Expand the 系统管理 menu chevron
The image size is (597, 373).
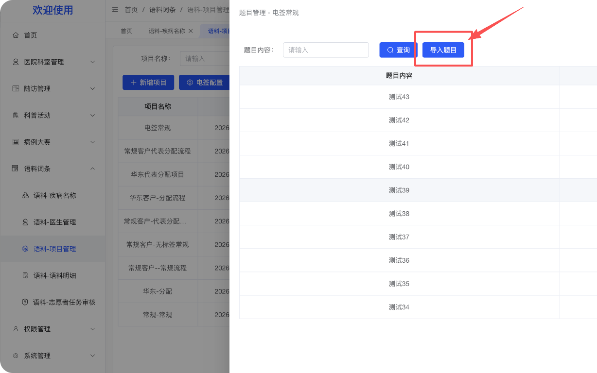(93, 356)
